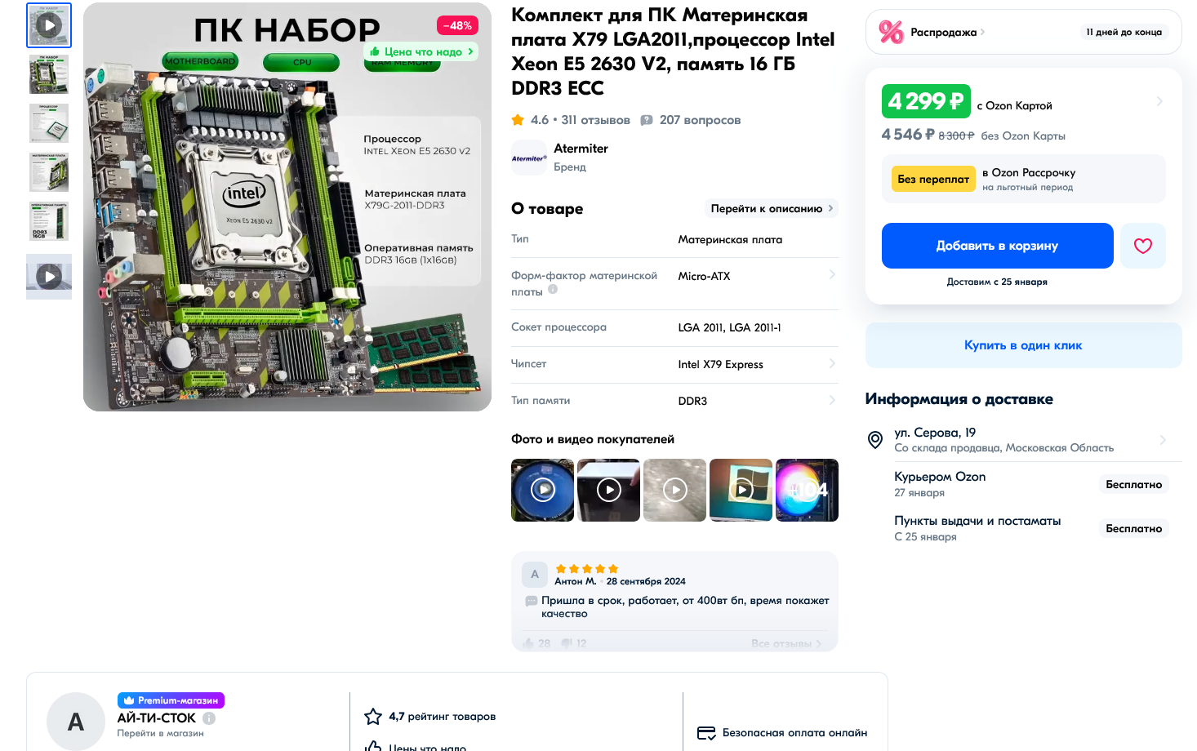Click the help icon after Форм-фактор материнской платы
The image size is (1197, 751).
click(x=553, y=289)
